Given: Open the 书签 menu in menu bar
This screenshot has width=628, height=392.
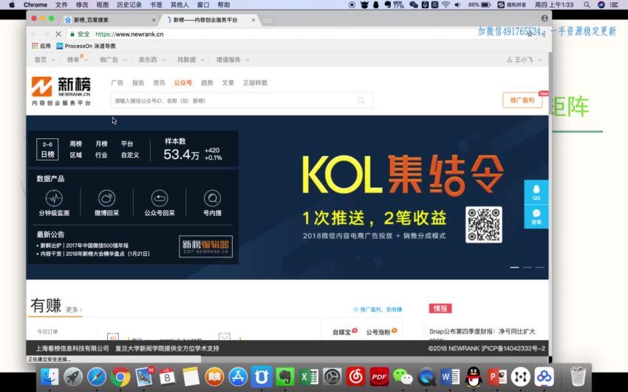Looking at the screenshot, I should (156, 5).
